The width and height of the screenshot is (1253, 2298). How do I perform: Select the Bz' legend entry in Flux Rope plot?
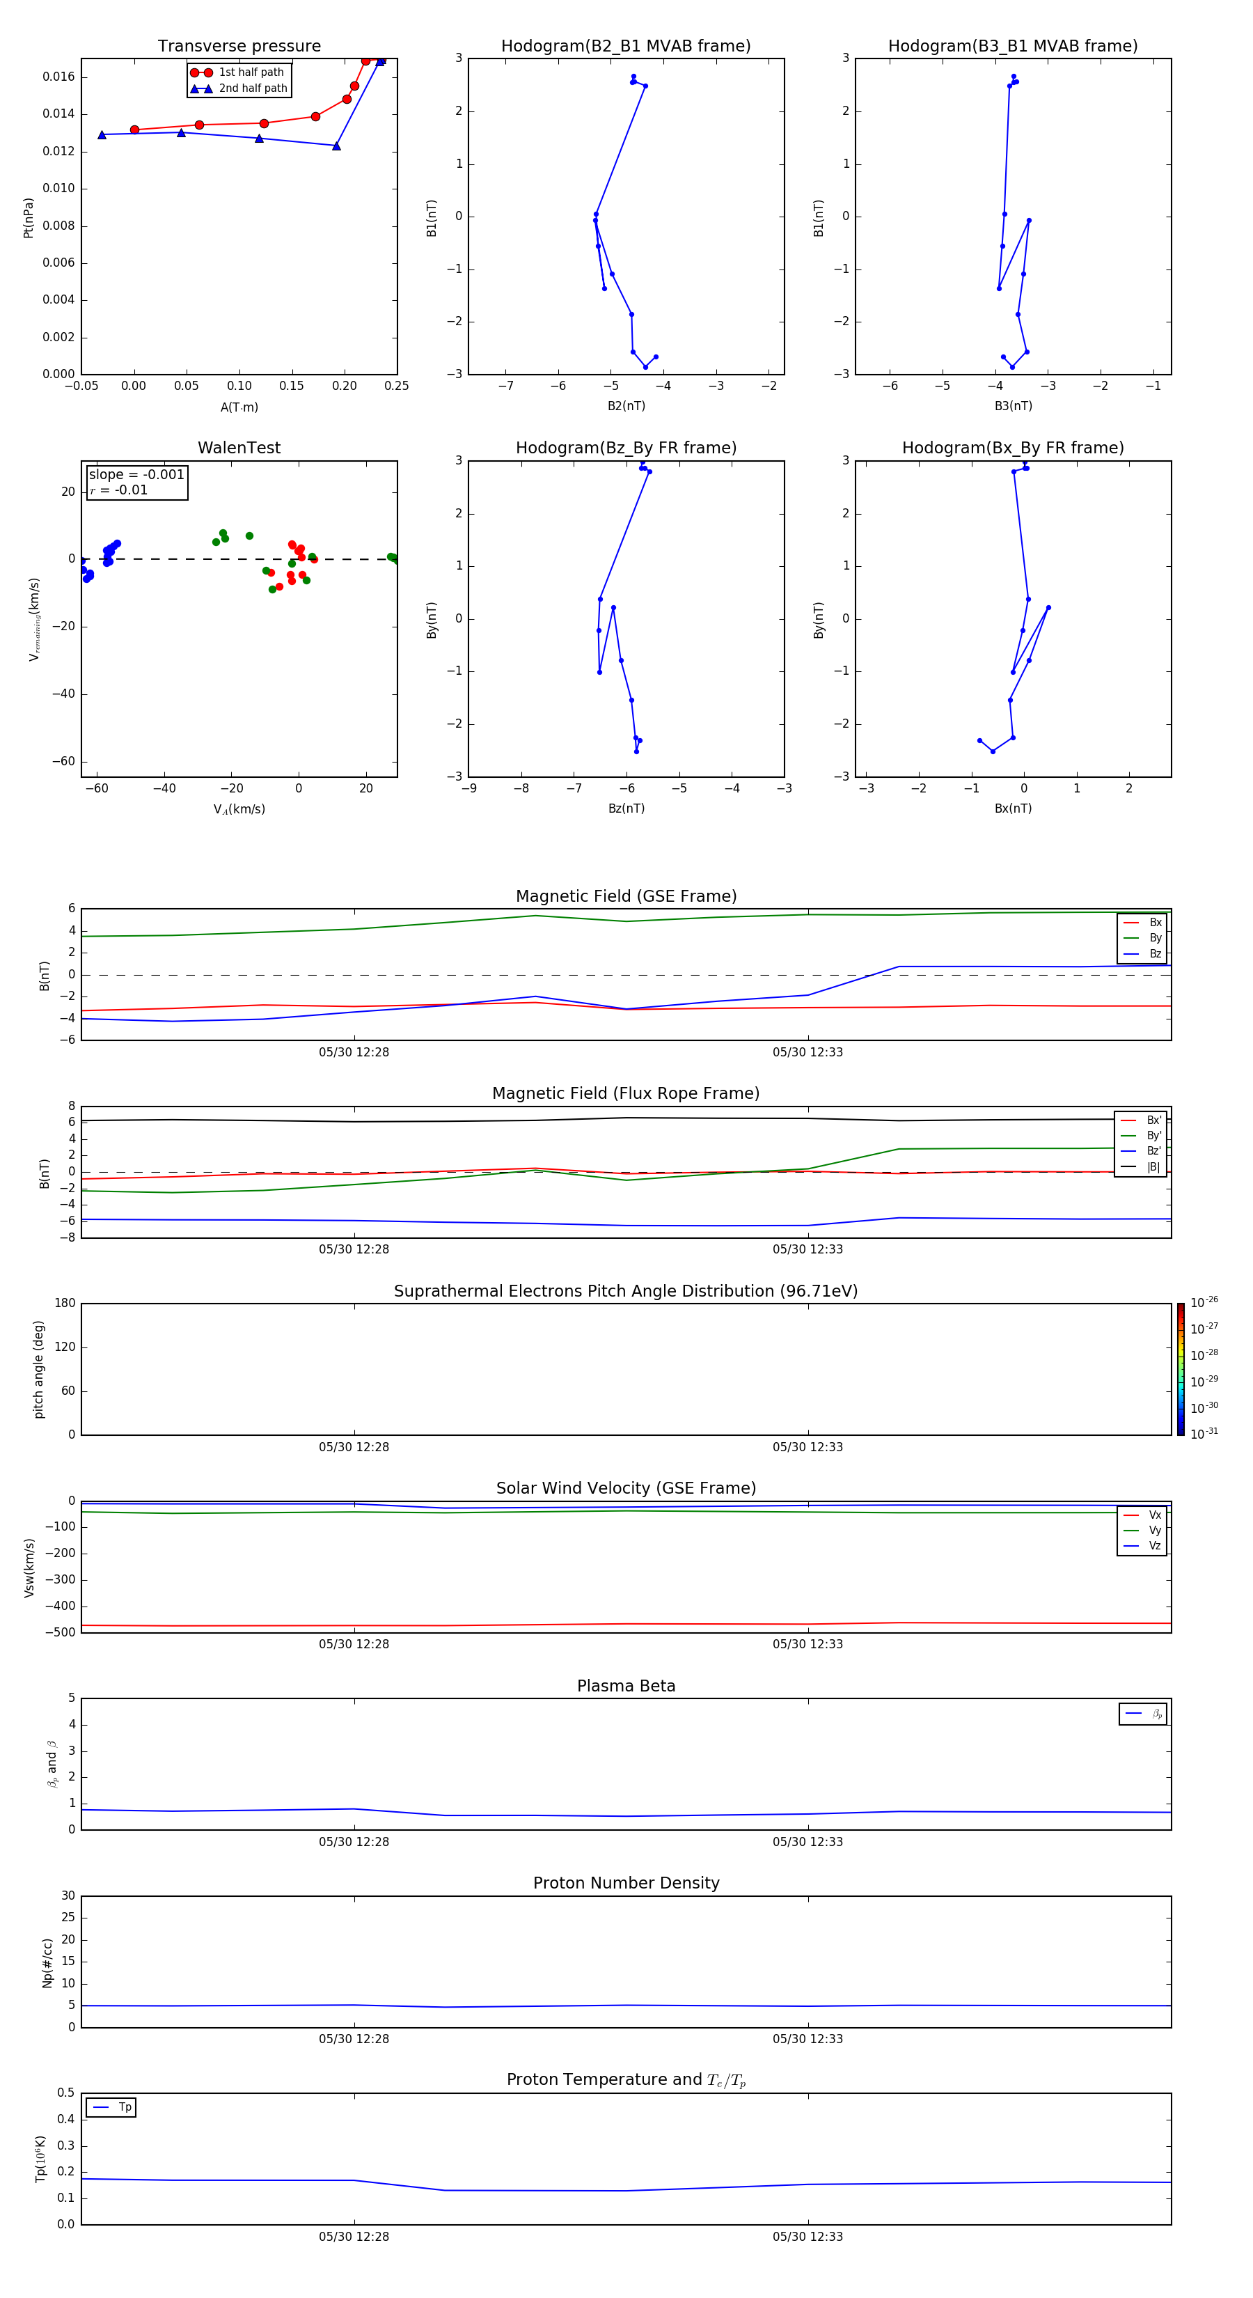(1141, 1151)
